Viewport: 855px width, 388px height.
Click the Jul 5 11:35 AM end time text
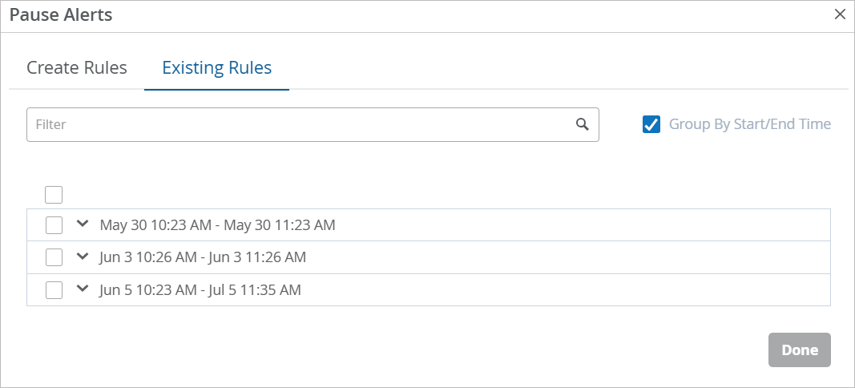pos(256,290)
